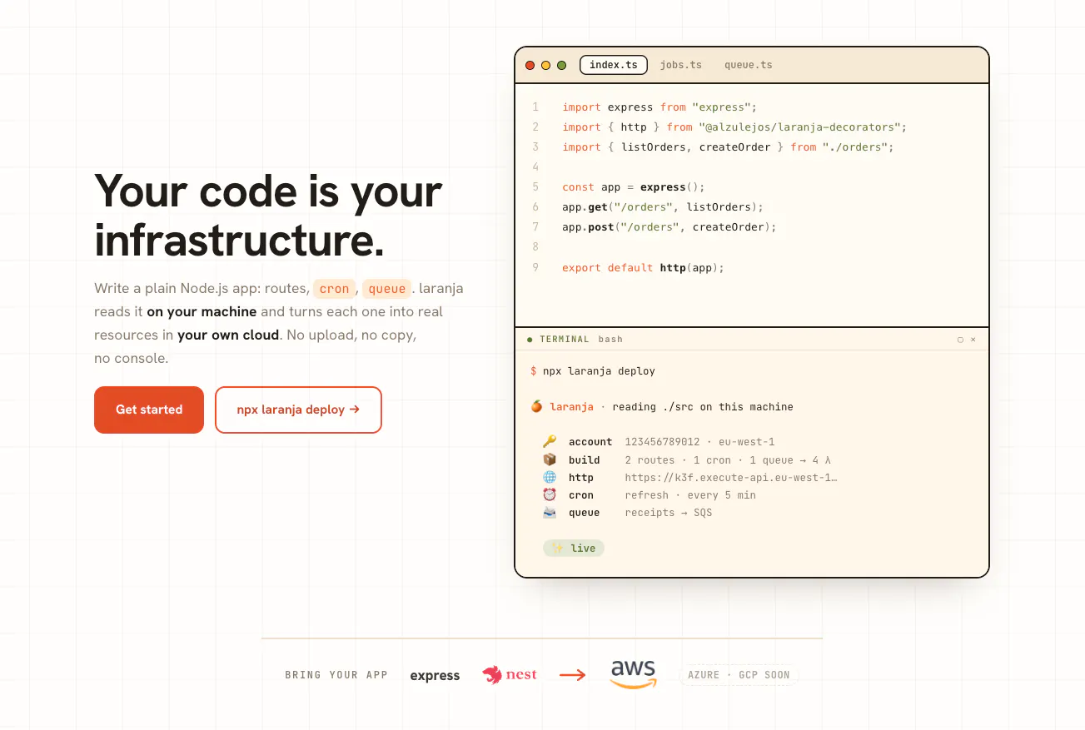The height and width of the screenshot is (730, 1085).
Task: Click the TERMINAL label
Action: [x=565, y=340]
